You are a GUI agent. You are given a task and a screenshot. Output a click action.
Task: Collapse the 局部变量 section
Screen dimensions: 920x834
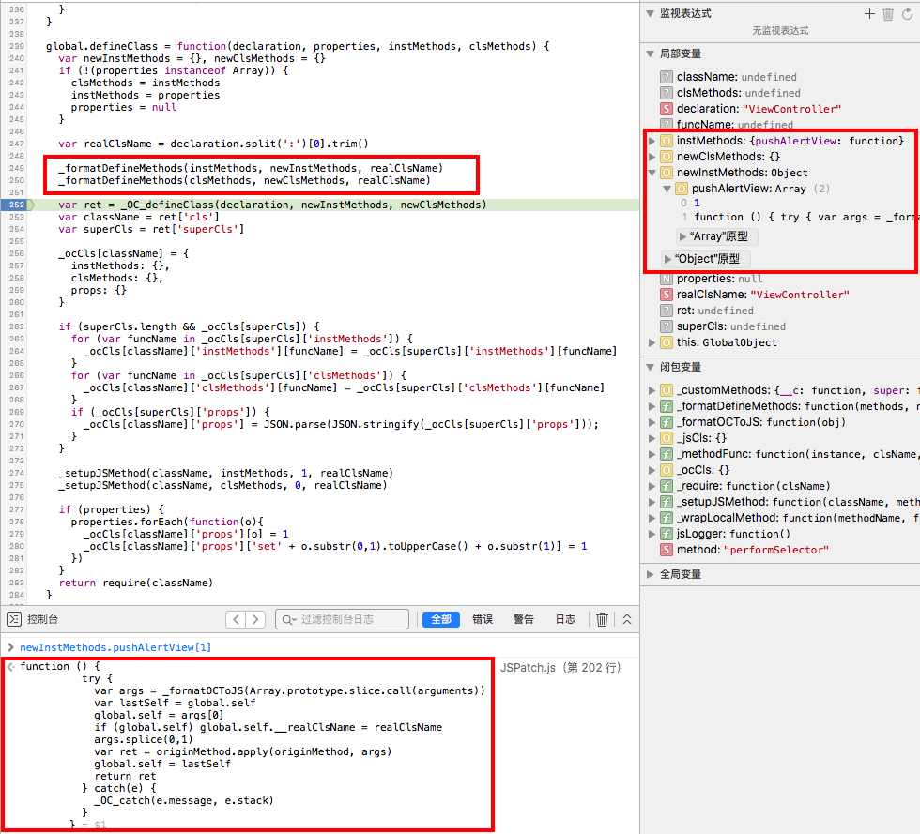click(x=650, y=54)
